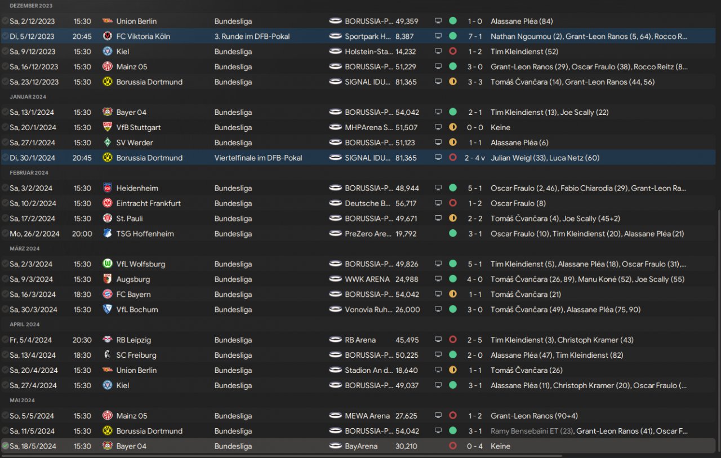721x458 pixels.
Task: Click the date Fr, 5/4/2024
Action: point(30,341)
